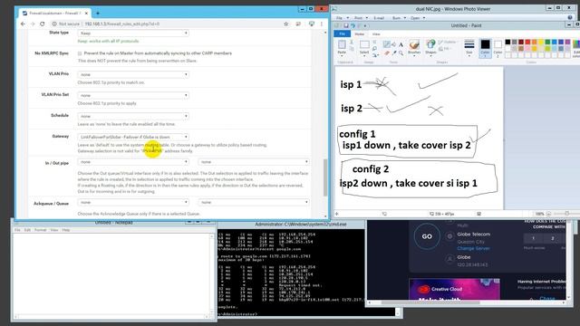
Task: Open the VLAN Prio Set dropdown
Action: [x=133, y=95]
